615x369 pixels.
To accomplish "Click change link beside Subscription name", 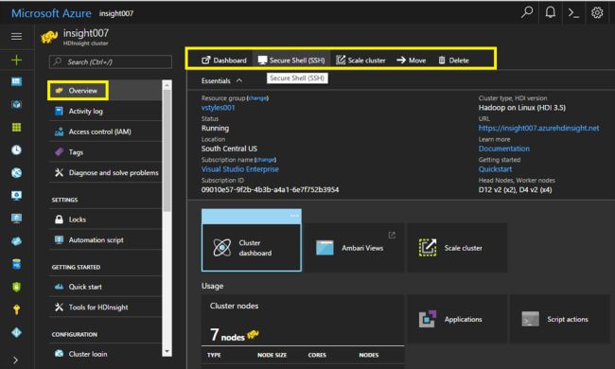I will (x=265, y=160).
